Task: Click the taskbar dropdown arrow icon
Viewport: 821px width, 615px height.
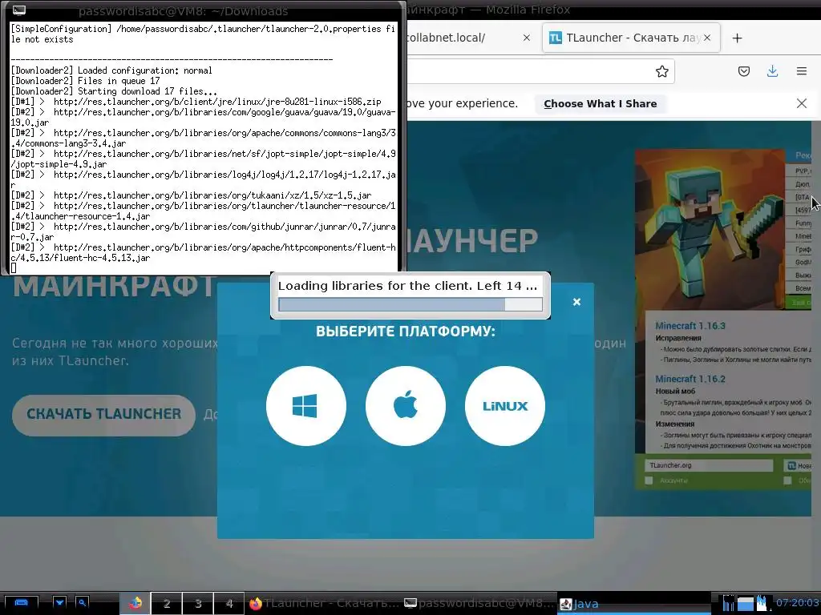Action: 59,603
